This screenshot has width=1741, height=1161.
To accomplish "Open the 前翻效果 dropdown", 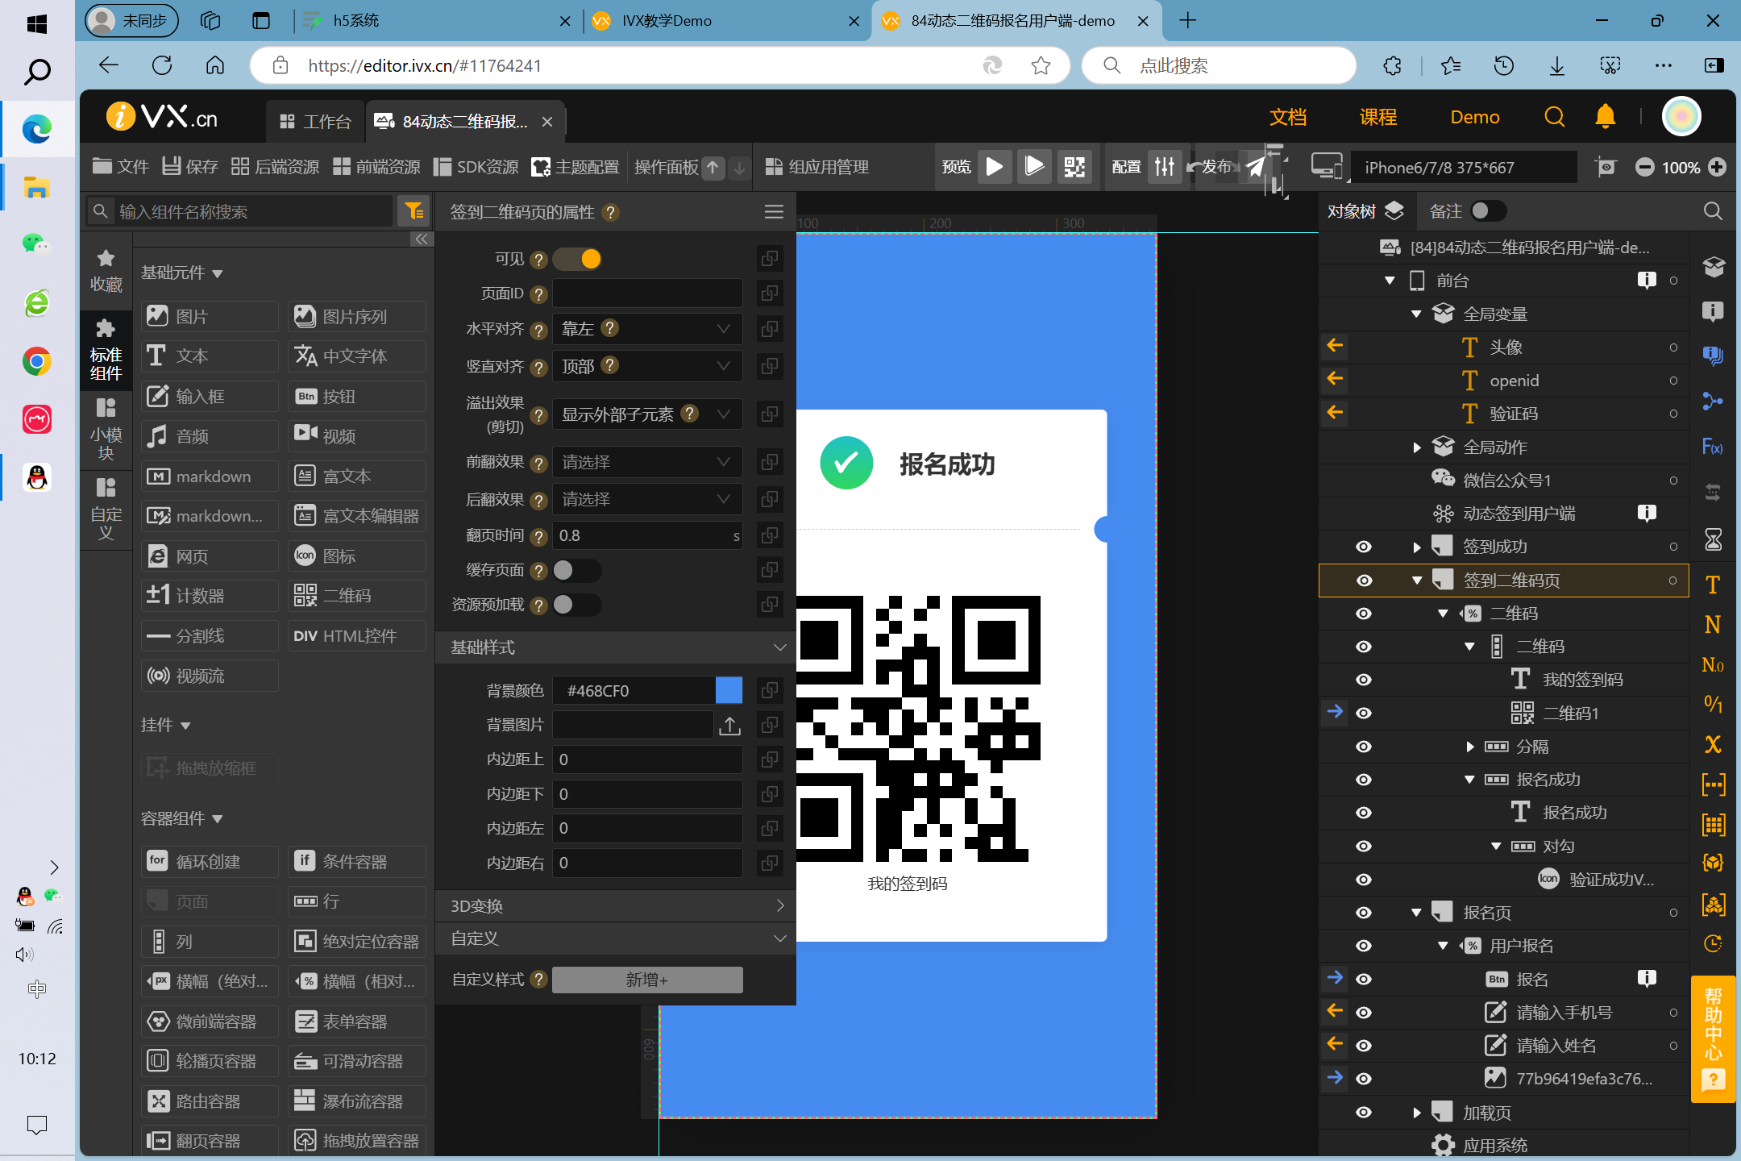I will [x=646, y=462].
